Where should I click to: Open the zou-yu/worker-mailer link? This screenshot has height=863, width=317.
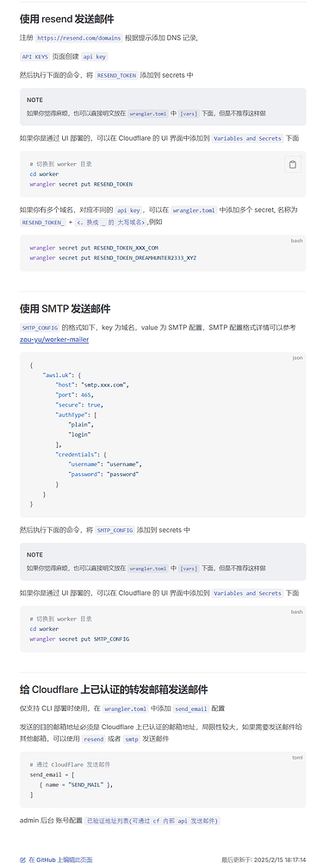pos(54,339)
